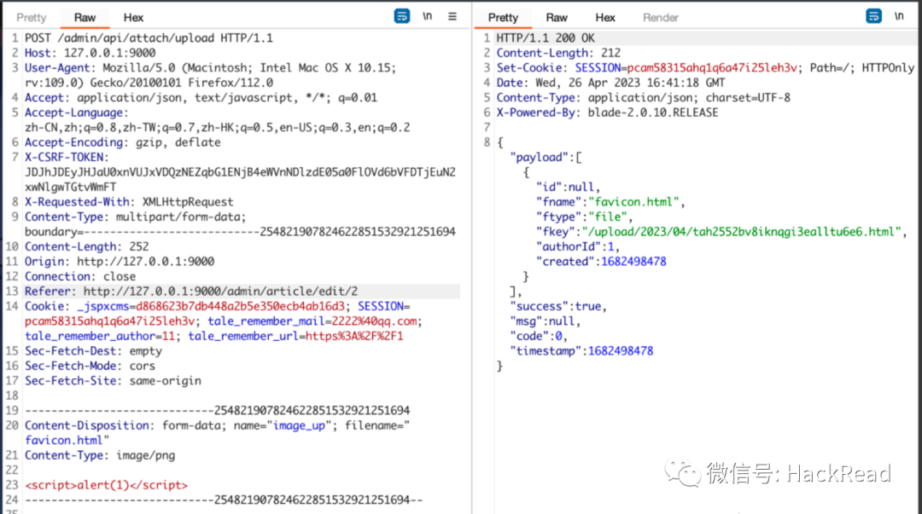Click the Referer header line
The image size is (922, 514).
tap(191, 292)
